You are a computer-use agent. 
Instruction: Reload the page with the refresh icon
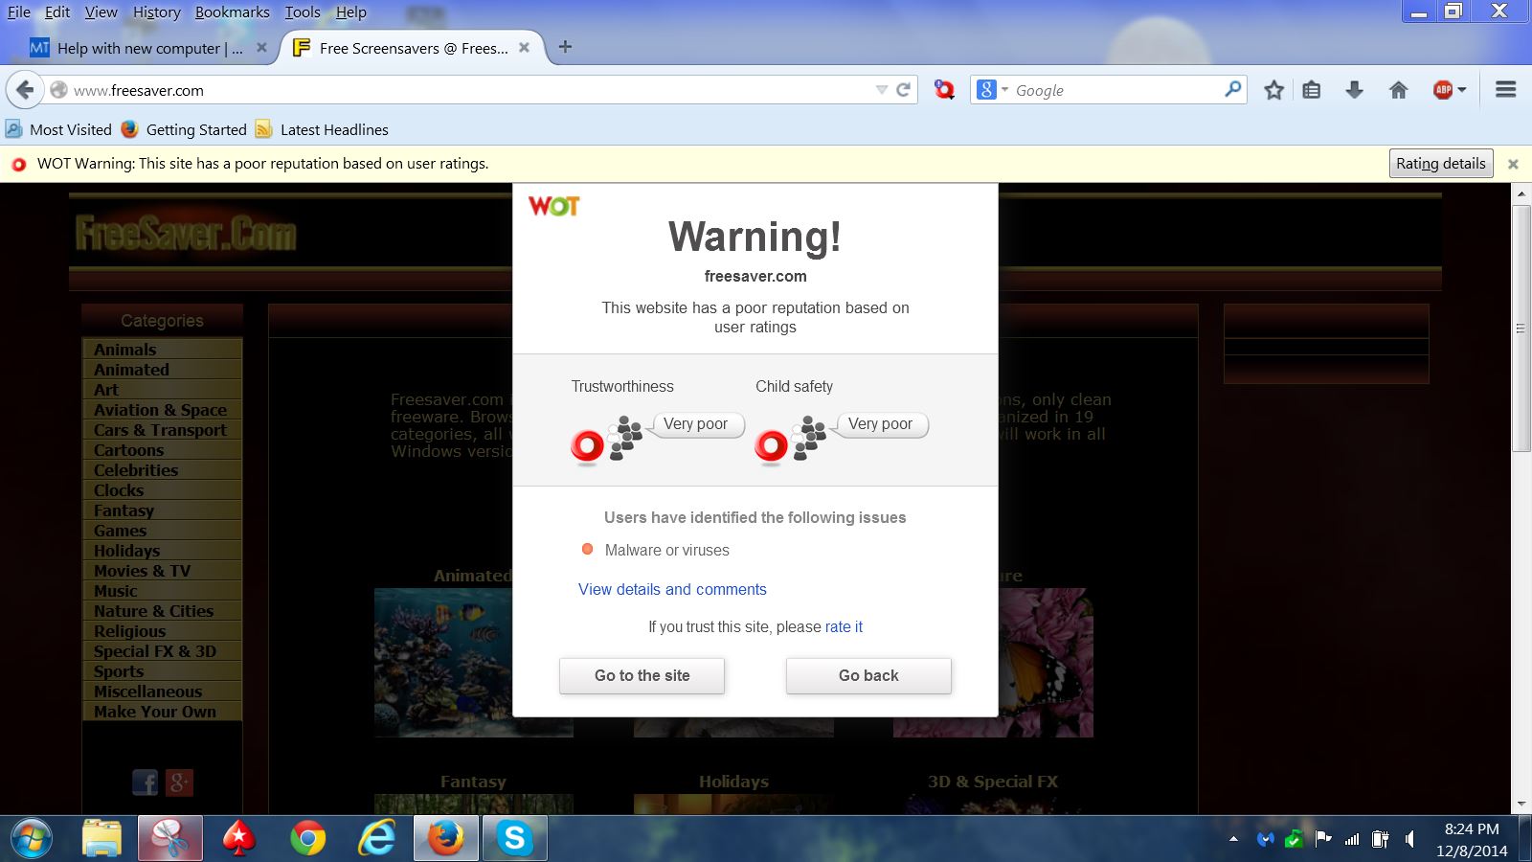(903, 90)
